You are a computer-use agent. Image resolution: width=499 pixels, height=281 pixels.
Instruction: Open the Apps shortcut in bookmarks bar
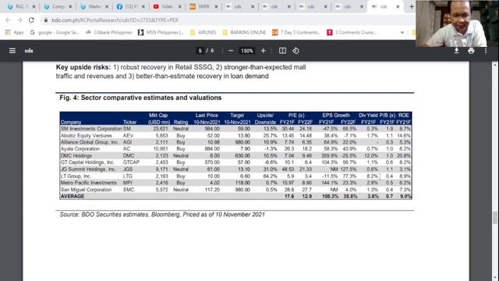[14, 32]
